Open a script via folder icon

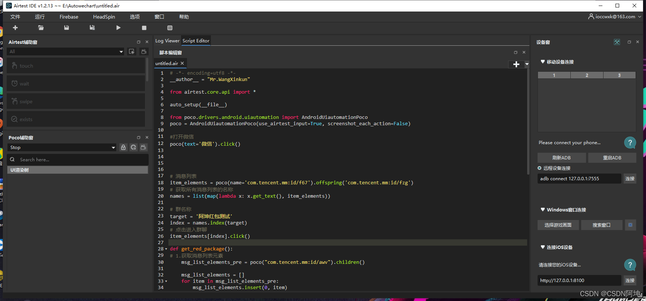click(x=41, y=28)
